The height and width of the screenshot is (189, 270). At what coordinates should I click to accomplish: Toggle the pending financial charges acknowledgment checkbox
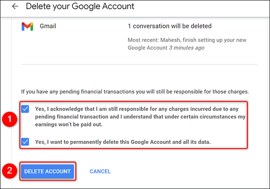point(26,108)
